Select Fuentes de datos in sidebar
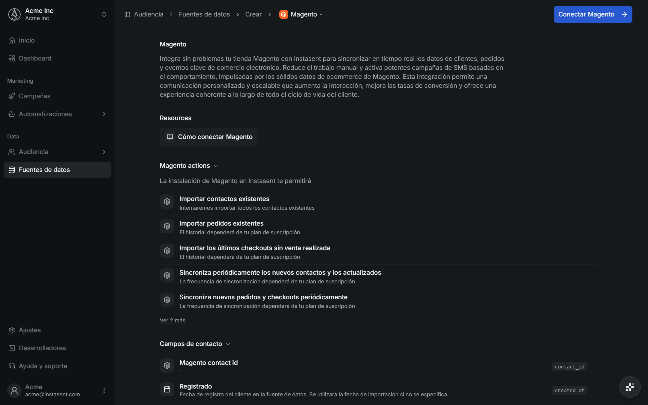 pos(57,170)
